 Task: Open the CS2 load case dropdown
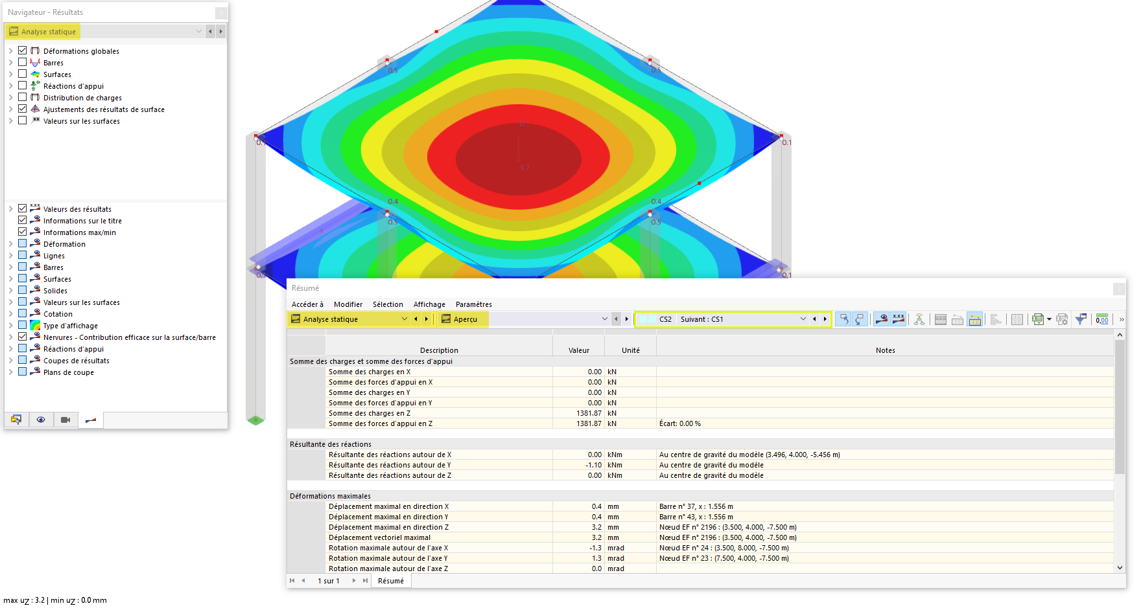coord(803,319)
